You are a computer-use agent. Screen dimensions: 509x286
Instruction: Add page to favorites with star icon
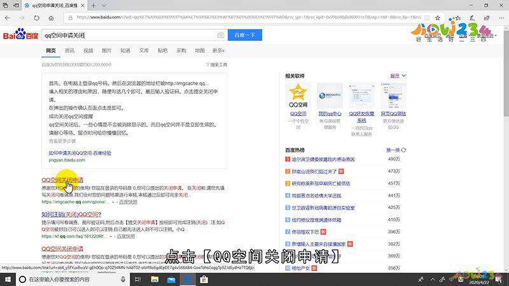[438, 18]
